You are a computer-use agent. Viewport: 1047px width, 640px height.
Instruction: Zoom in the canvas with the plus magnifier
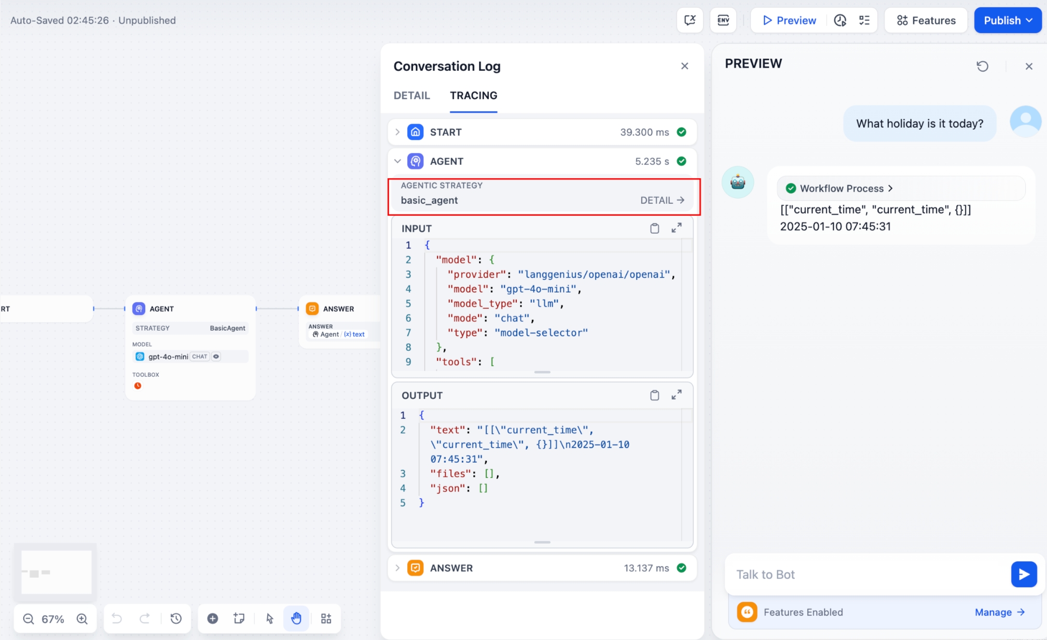coord(82,619)
